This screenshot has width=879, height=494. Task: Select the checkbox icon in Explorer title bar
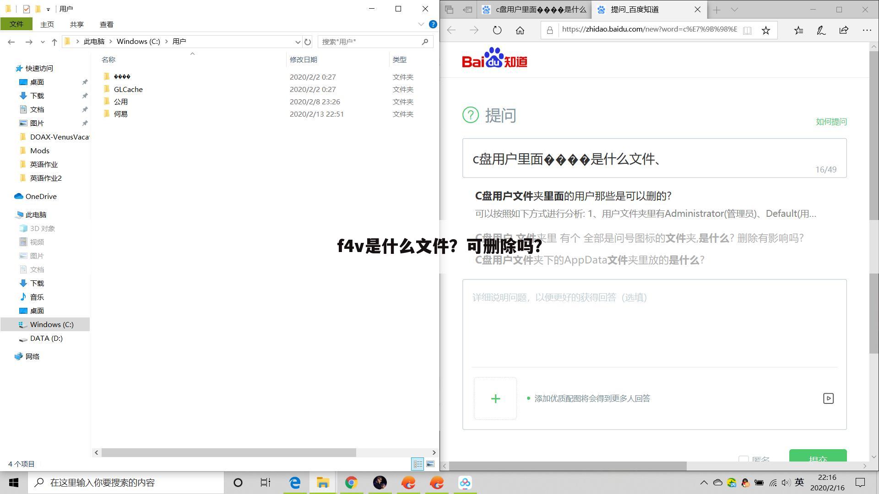(27, 9)
